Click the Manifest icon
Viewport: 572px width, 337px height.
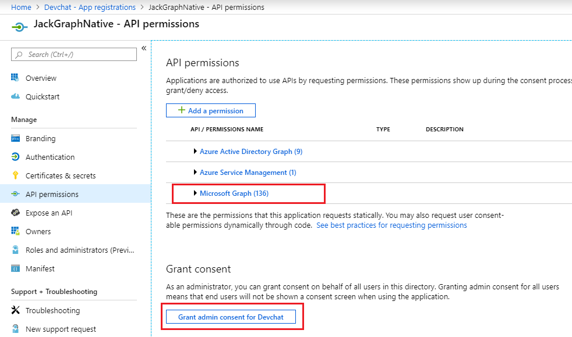(15, 268)
